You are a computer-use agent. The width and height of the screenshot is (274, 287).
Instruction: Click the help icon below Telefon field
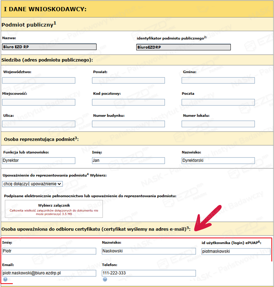[105, 279]
